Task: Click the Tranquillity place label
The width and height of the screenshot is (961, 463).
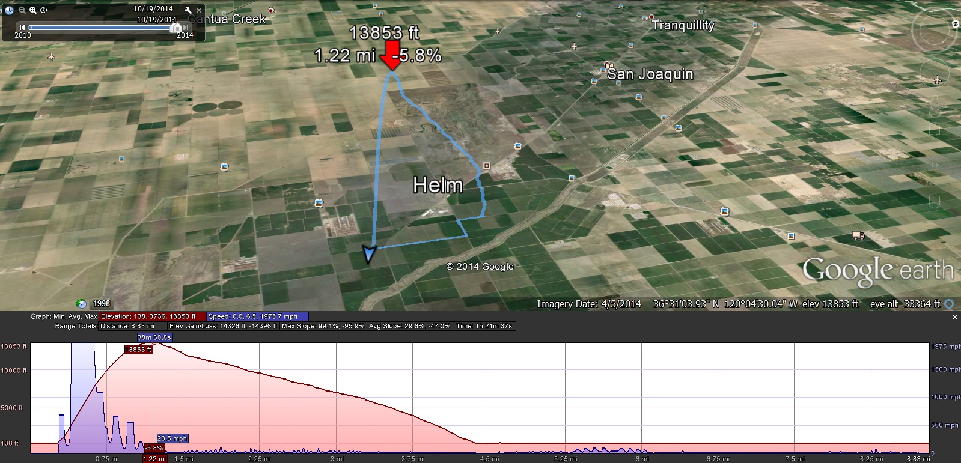Action: (683, 25)
